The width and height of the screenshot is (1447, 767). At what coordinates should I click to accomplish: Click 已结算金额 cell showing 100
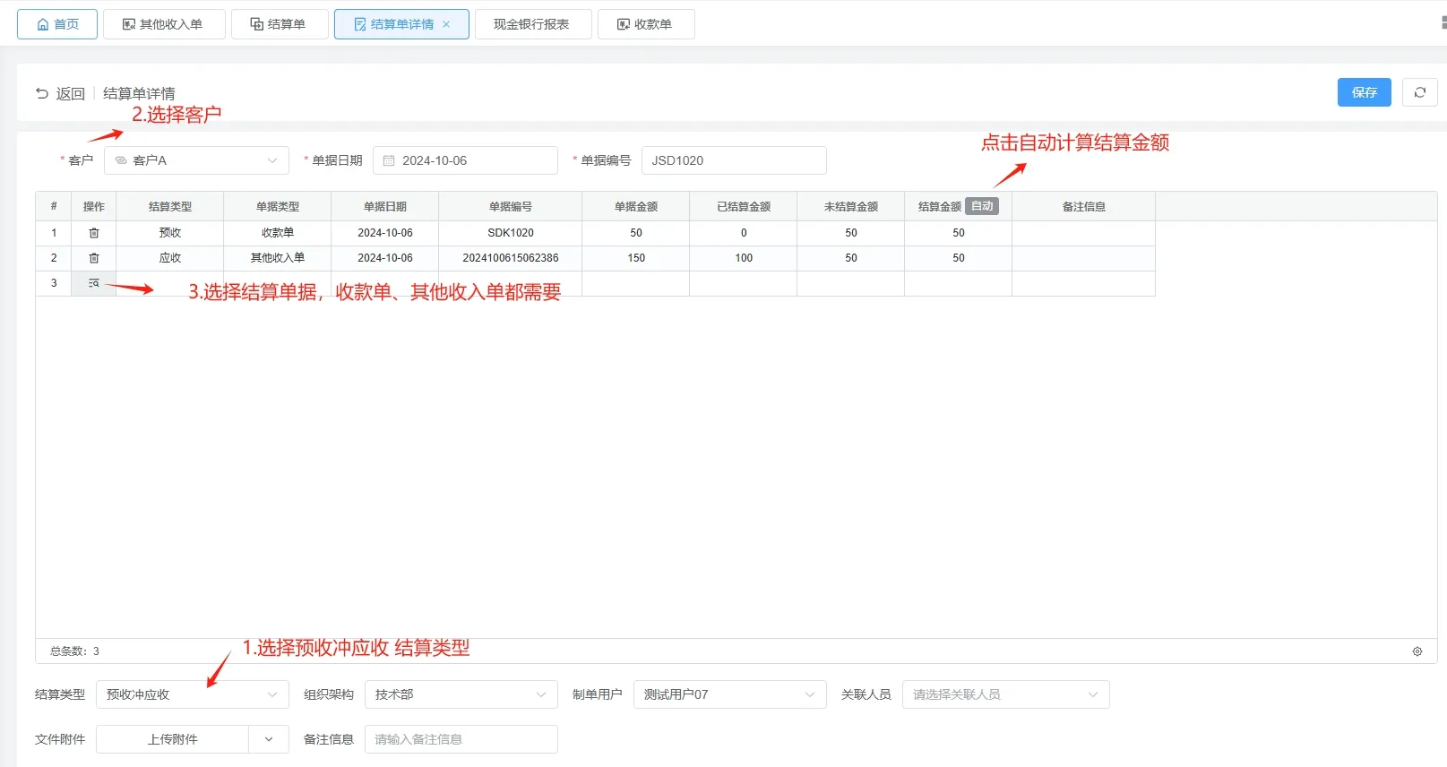(744, 258)
